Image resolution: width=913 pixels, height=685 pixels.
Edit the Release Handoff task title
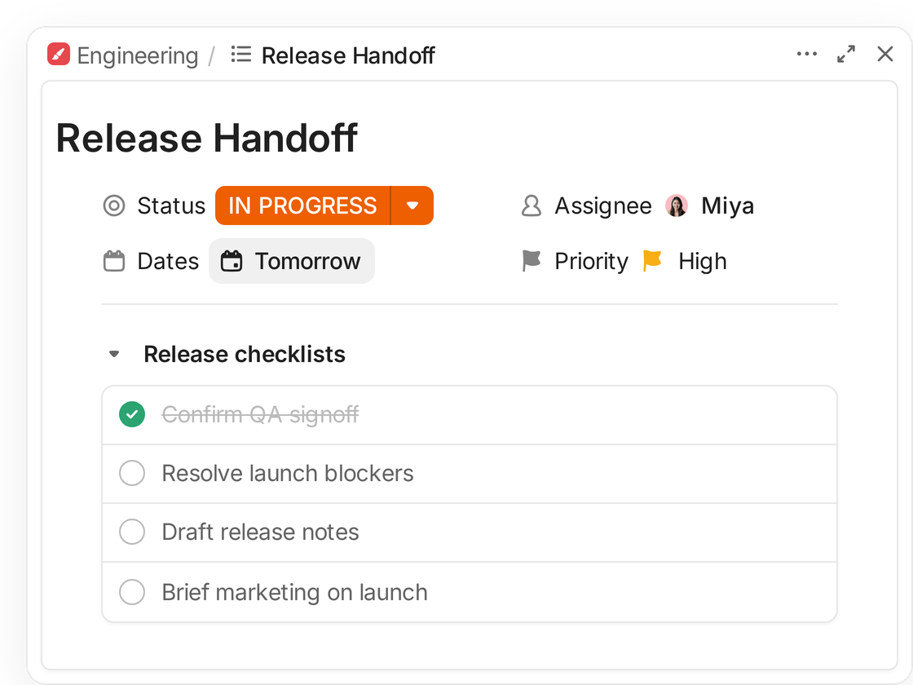pos(207,138)
